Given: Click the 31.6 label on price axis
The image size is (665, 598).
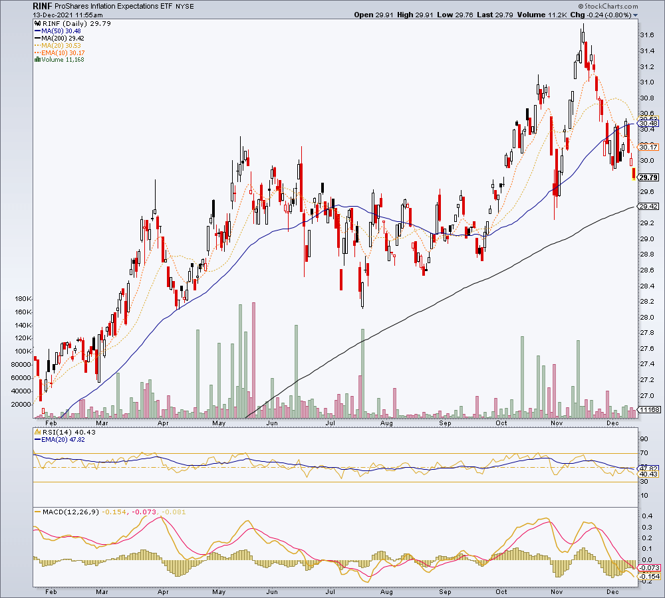Looking at the screenshot, I should click(x=646, y=35).
